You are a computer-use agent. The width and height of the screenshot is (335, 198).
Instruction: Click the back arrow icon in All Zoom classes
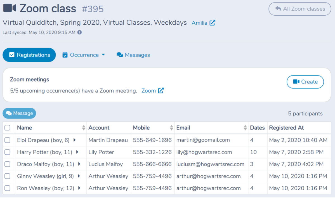pos(278,9)
